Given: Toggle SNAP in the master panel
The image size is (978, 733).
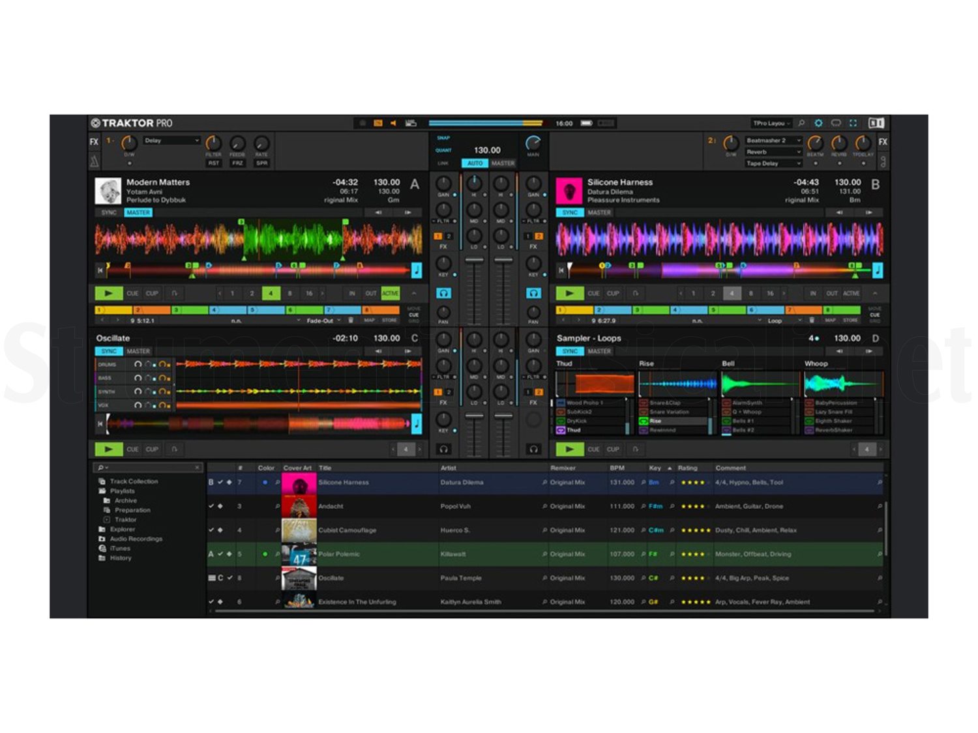Looking at the screenshot, I should pos(443,138).
